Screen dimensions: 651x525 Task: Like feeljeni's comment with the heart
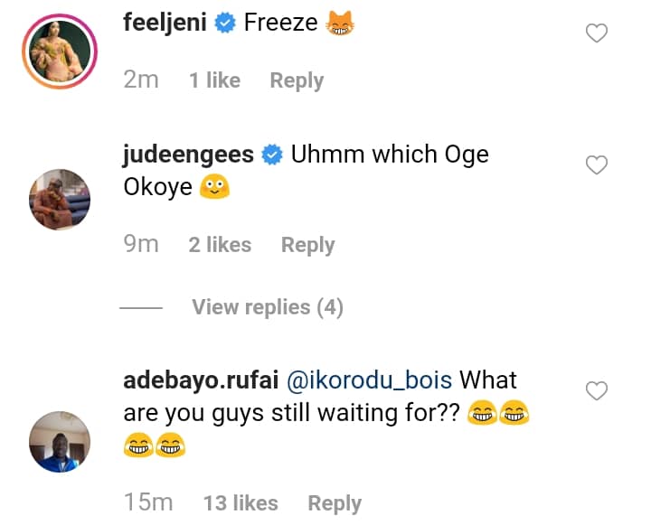pos(597,34)
